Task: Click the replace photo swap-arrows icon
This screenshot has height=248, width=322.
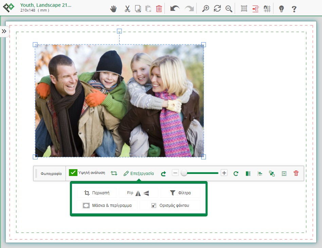Action: (x=114, y=173)
